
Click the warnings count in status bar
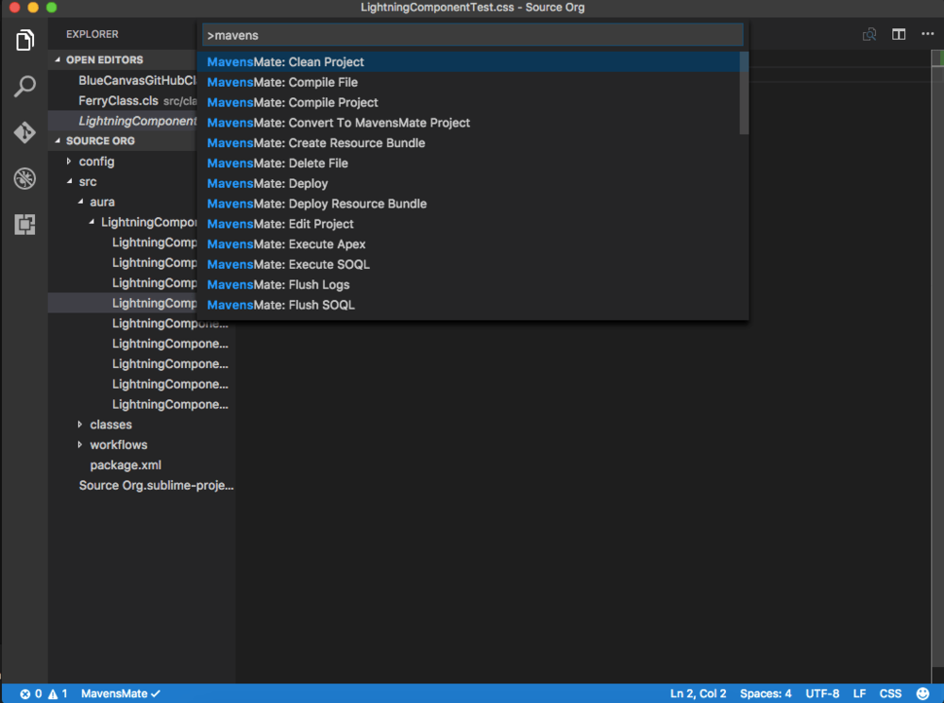58,694
